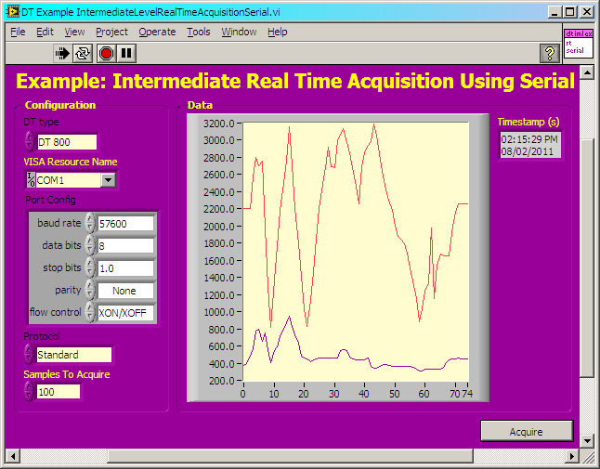Viewport: 600px width, 469px height.
Task: Click the Run Continuously icon
Action: [x=84, y=53]
